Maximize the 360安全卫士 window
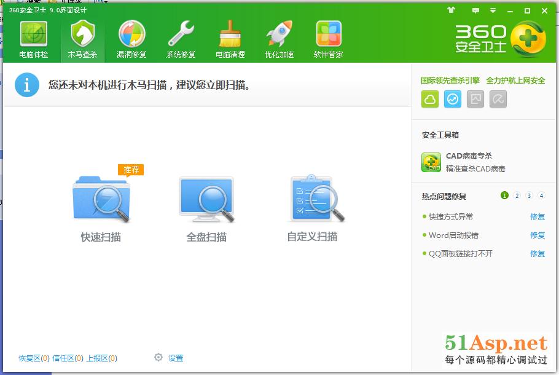 point(527,11)
